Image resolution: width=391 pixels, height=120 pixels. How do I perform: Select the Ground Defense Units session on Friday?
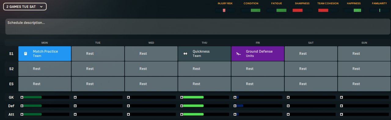click(258, 54)
